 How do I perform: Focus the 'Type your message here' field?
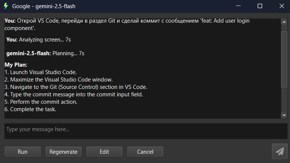(146, 130)
